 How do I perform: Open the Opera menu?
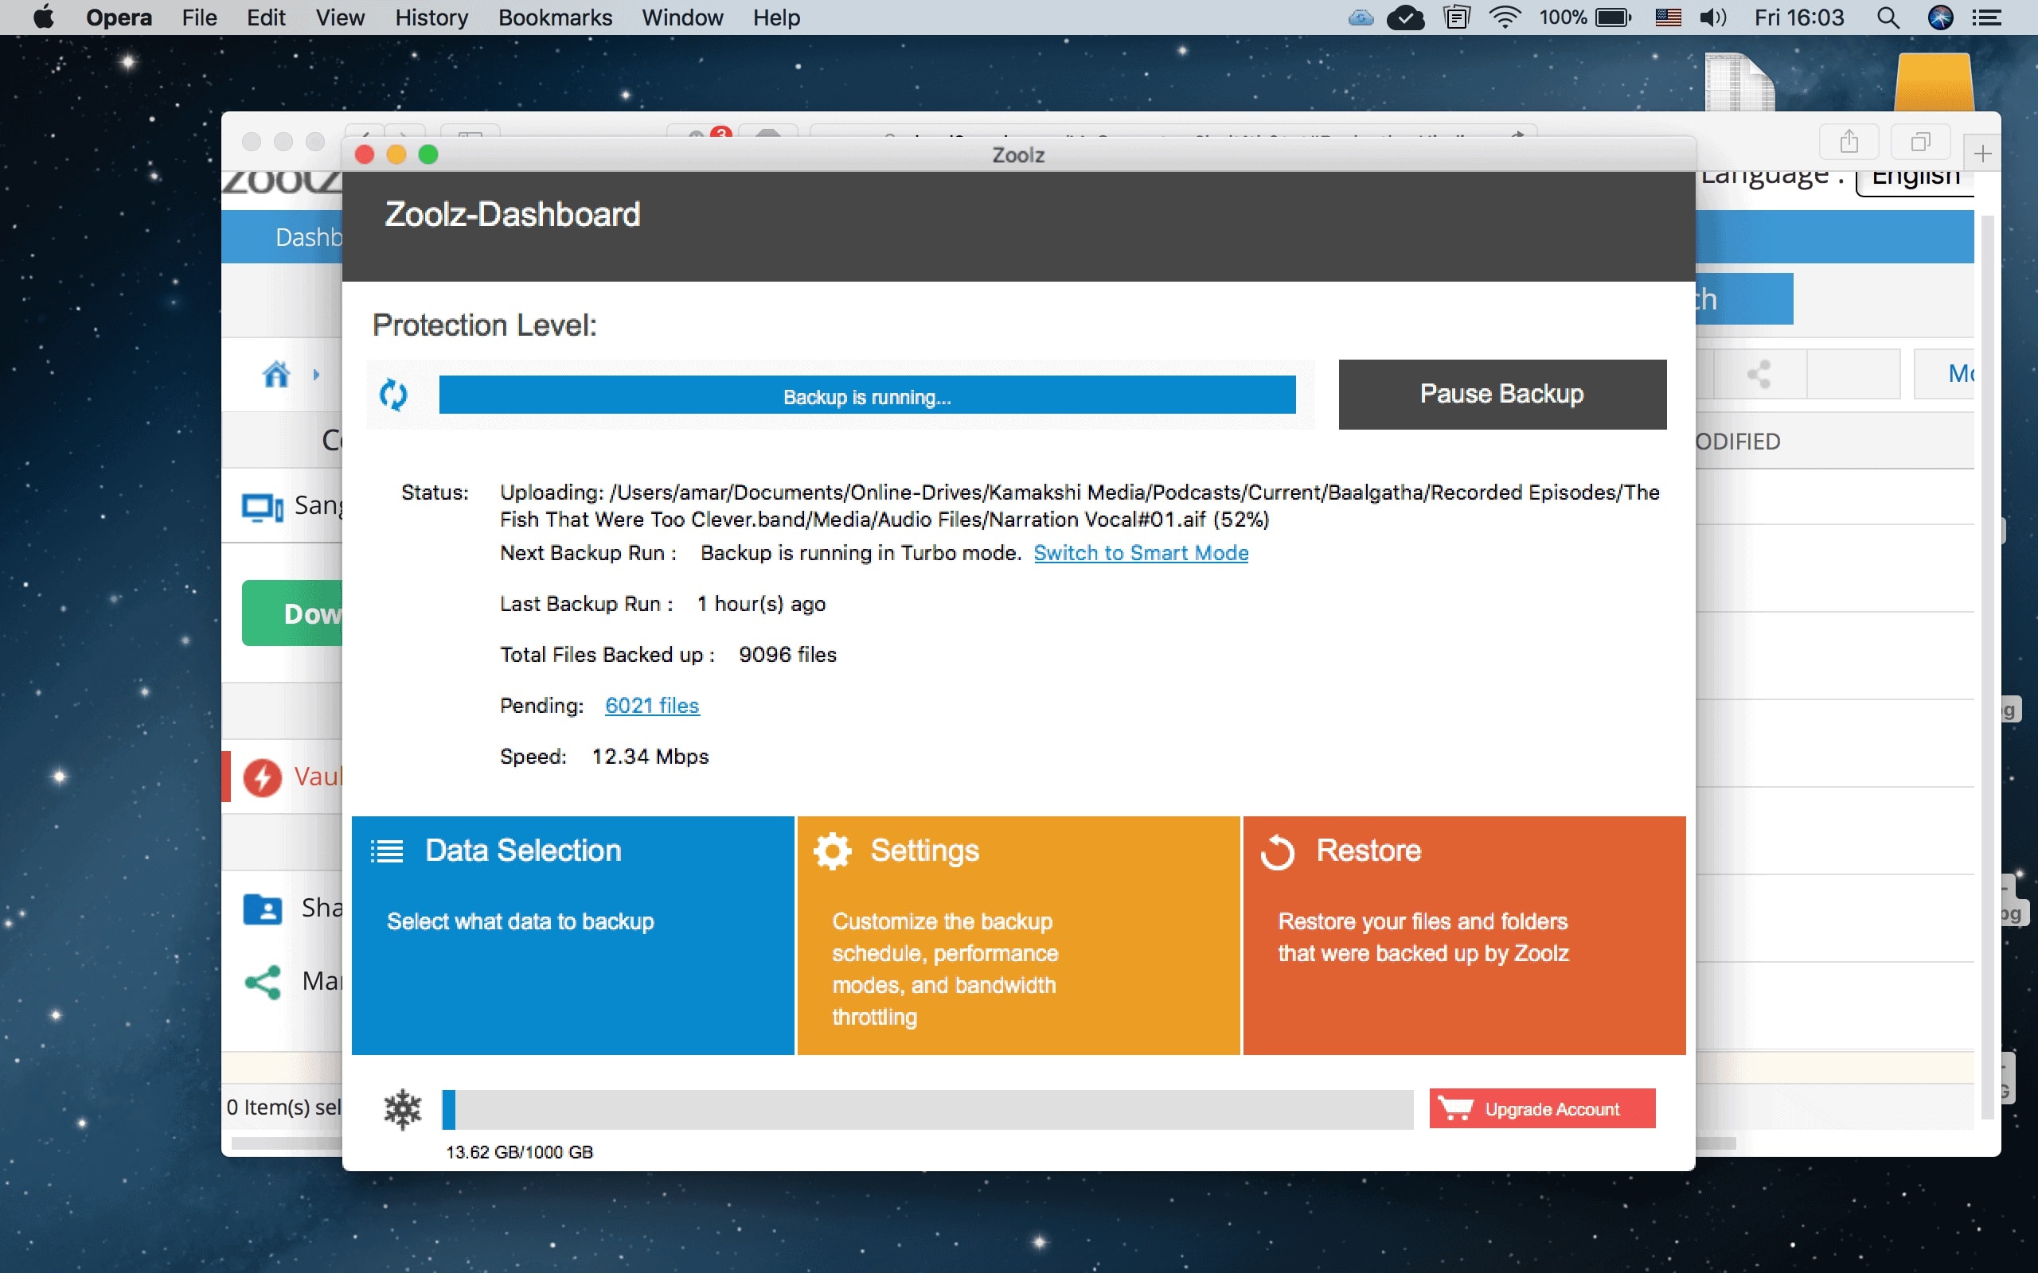tap(119, 18)
